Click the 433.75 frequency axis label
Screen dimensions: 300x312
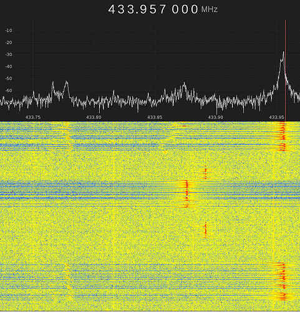pyautogui.click(x=33, y=117)
